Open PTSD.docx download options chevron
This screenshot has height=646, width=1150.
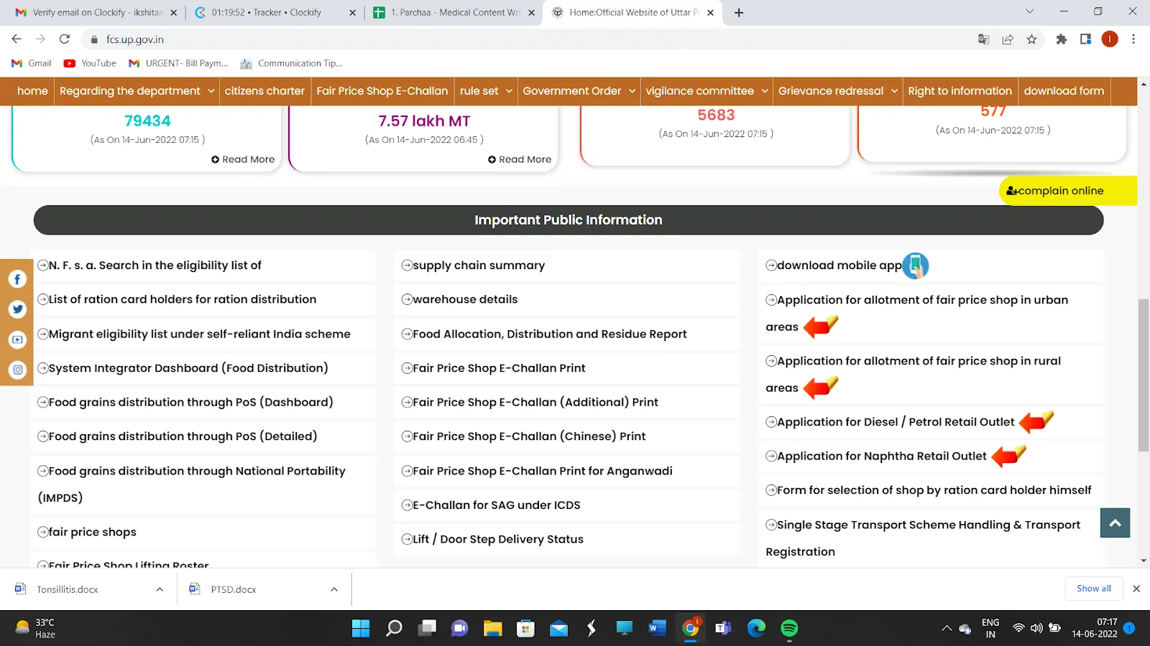tap(334, 589)
